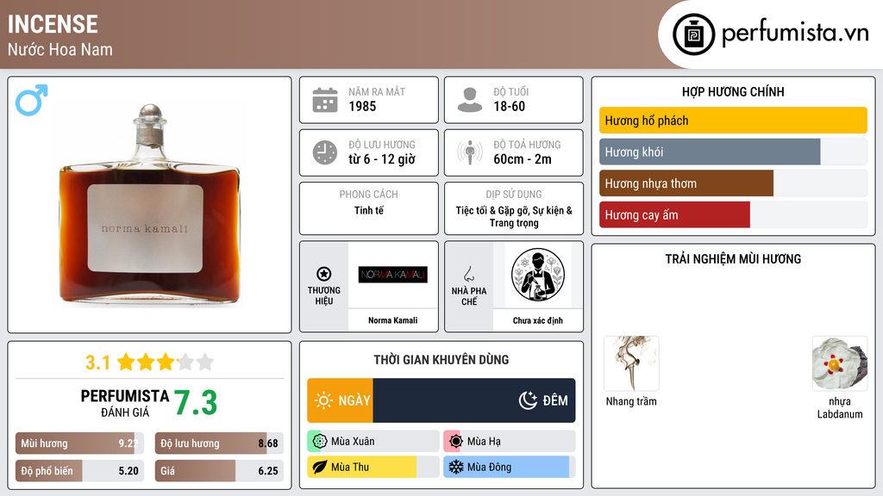The height and width of the screenshot is (496, 883).
Task: Click the Giá 6.25 score bar
Action: point(219,471)
